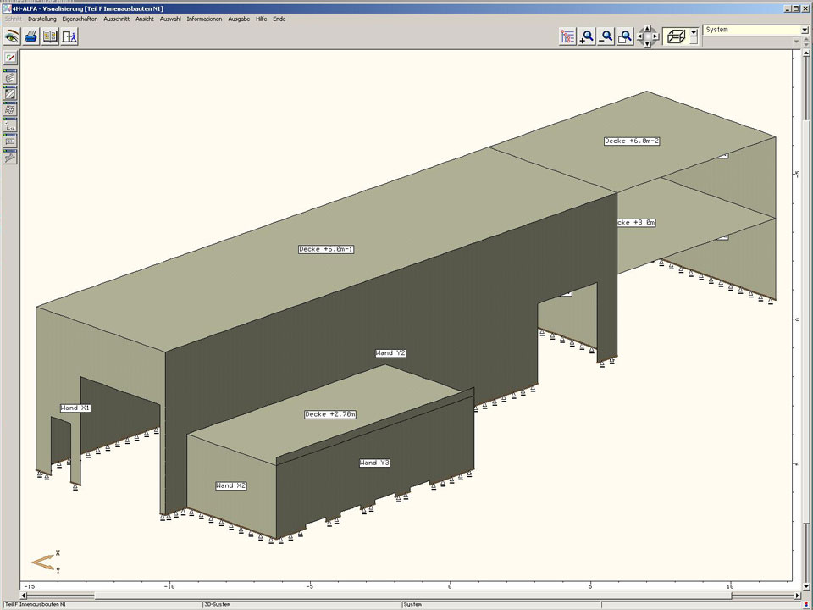Toggle the hatched surface button in left sidebar

click(x=10, y=94)
